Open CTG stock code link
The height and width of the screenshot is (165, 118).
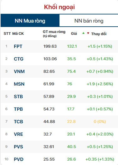click(x=19, y=59)
